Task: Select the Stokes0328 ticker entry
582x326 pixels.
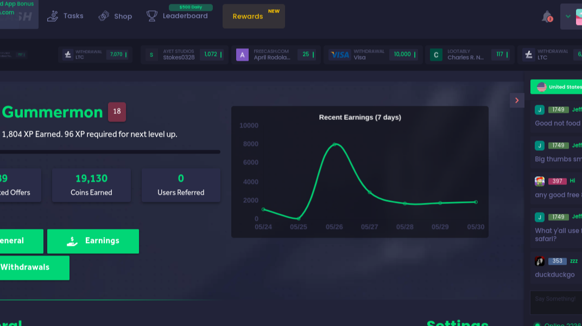Action: (x=184, y=55)
